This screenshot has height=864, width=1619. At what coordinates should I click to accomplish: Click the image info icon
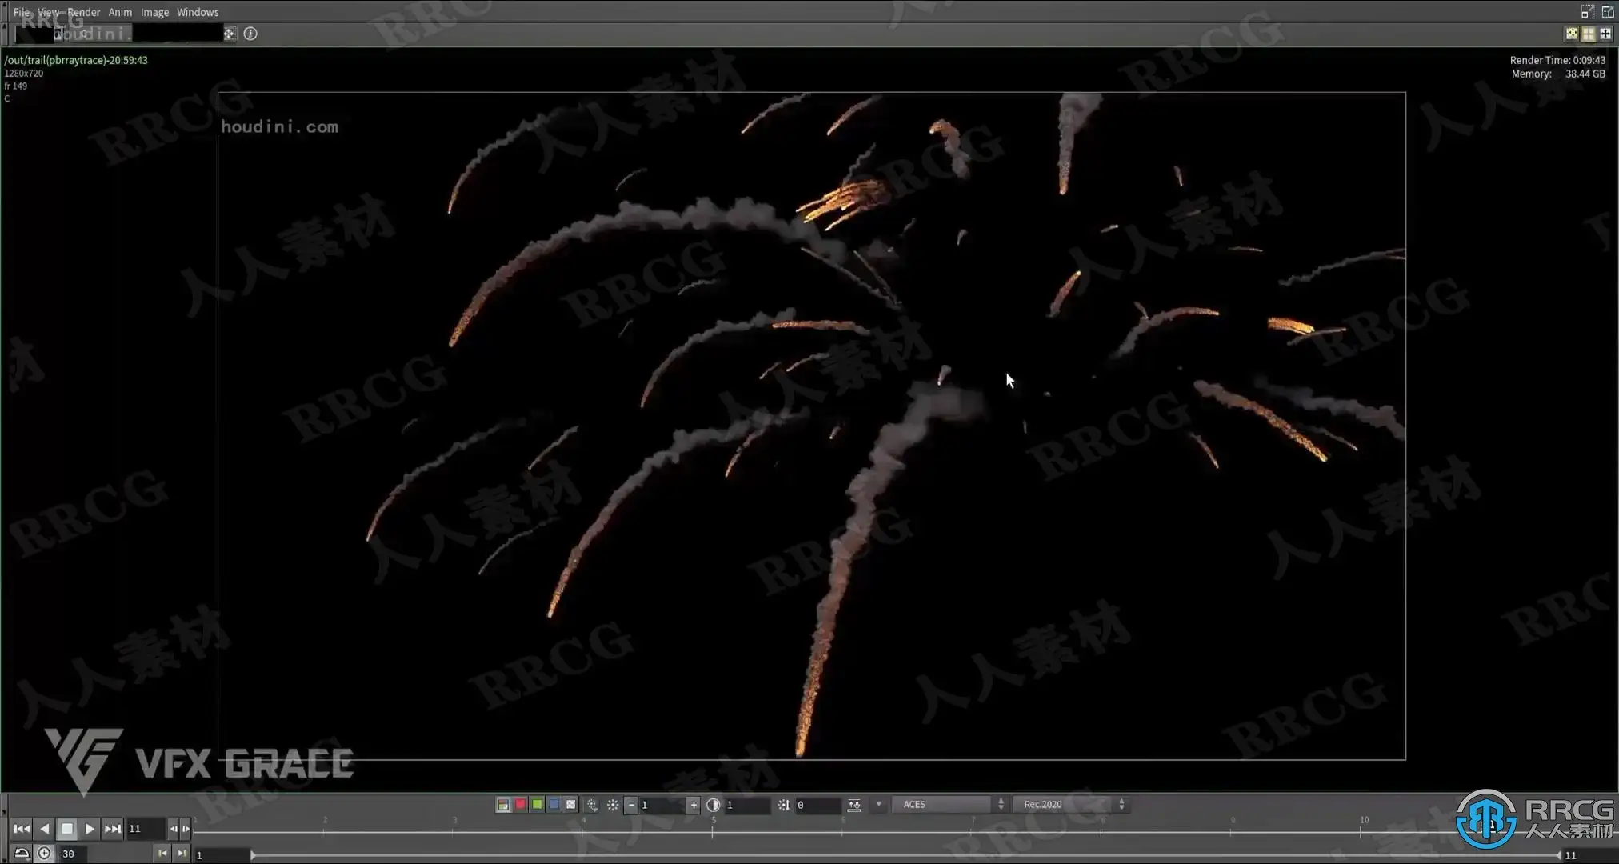click(x=250, y=34)
